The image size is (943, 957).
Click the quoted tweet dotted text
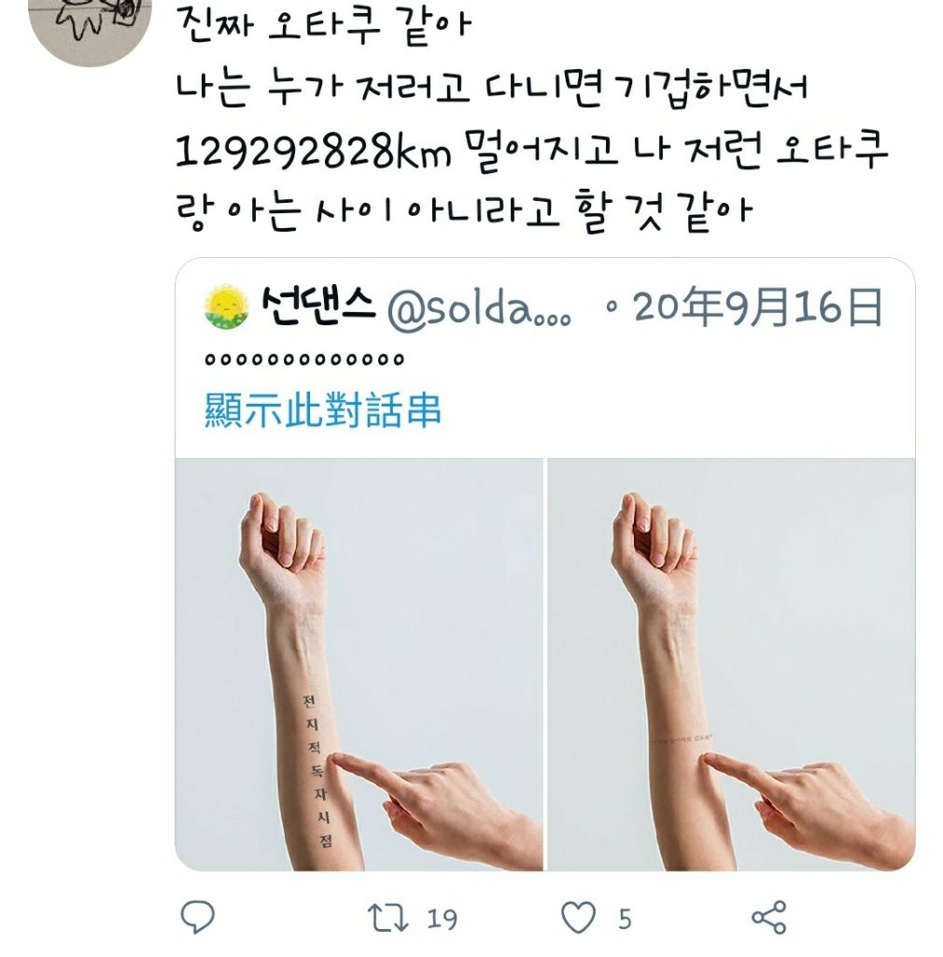[x=304, y=359]
